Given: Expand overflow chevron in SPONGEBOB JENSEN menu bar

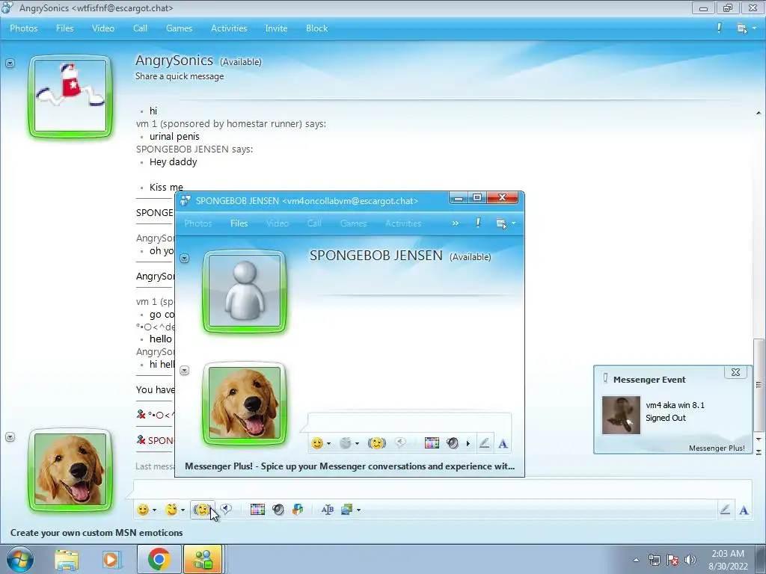Looking at the screenshot, I should click(456, 223).
